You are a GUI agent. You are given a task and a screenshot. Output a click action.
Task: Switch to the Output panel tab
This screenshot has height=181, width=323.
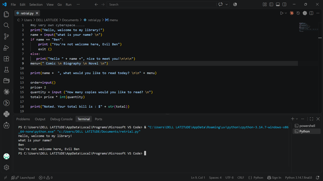(40, 119)
